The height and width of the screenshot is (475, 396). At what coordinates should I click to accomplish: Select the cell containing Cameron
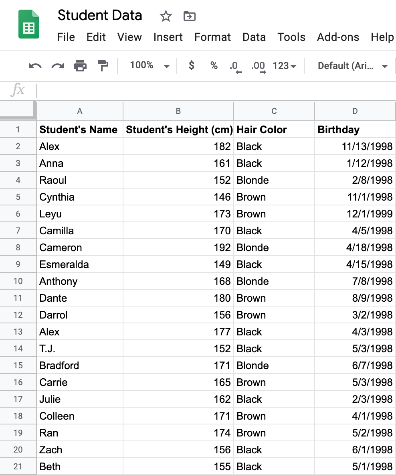(x=80, y=248)
